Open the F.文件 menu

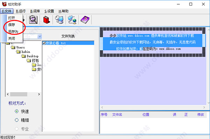7,11
